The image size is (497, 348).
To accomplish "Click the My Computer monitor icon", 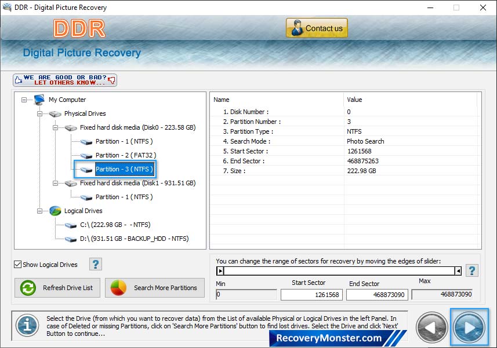I will pos(39,100).
